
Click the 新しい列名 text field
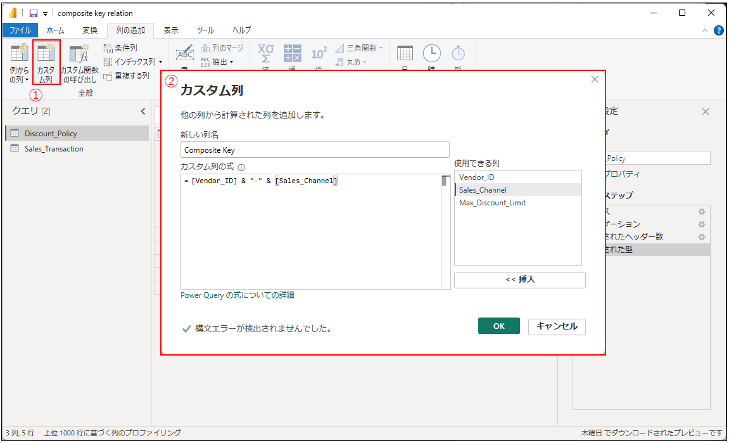tap(314, 150)
